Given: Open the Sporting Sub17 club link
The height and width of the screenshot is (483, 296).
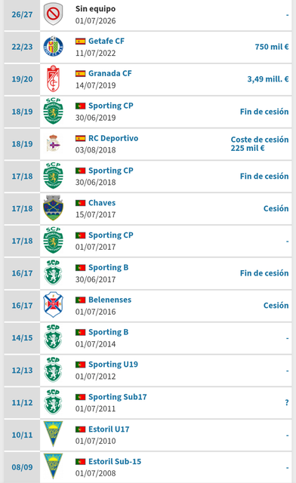Looking at the screenshot, I should 118,397.
